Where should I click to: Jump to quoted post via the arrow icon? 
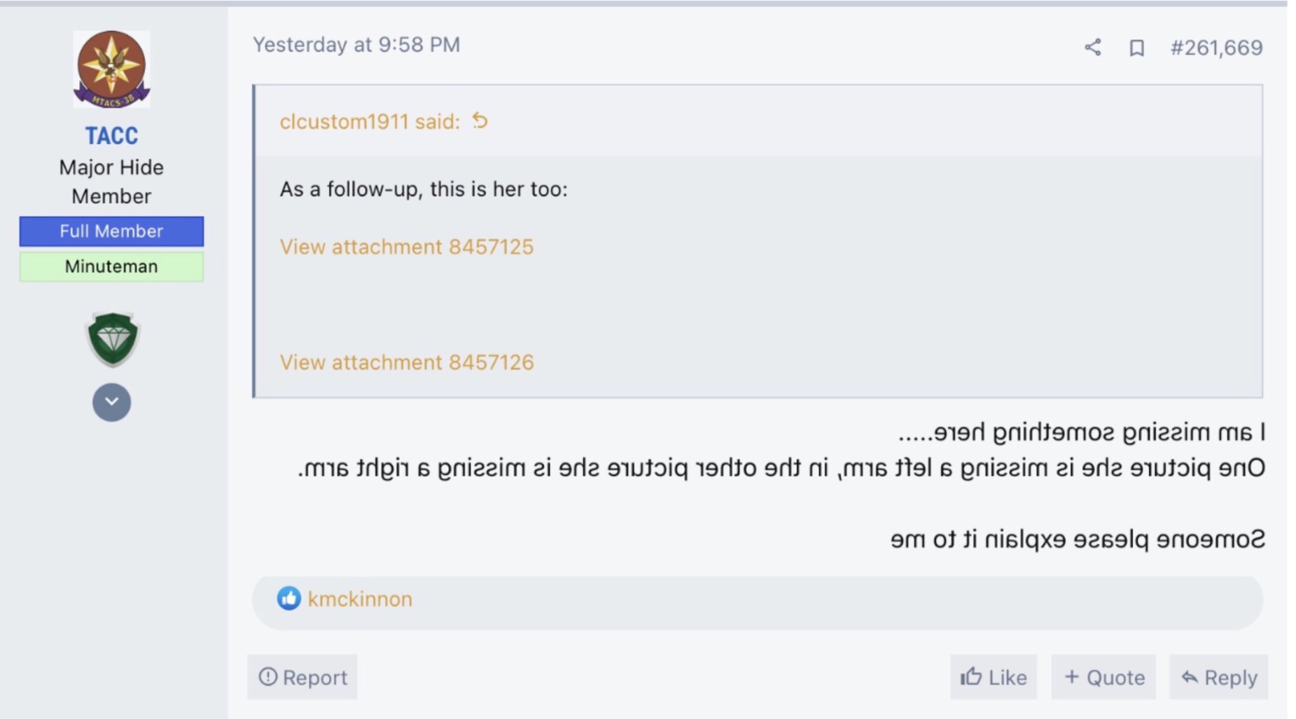(x=480, y=120)
